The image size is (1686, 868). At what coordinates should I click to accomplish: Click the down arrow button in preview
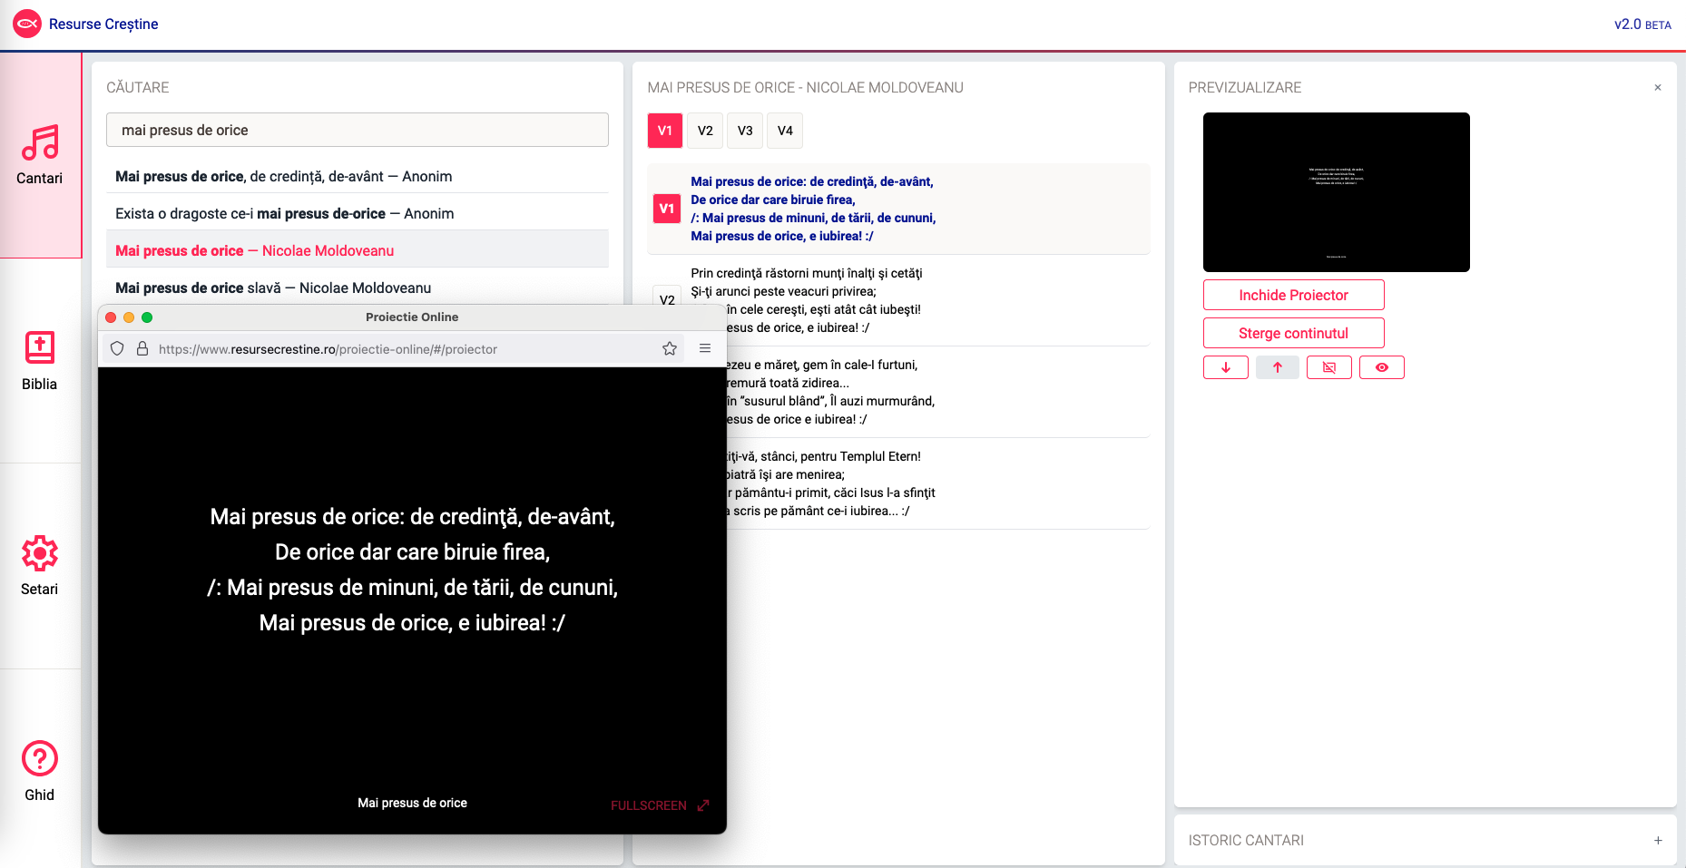(x=1226, y=367)
